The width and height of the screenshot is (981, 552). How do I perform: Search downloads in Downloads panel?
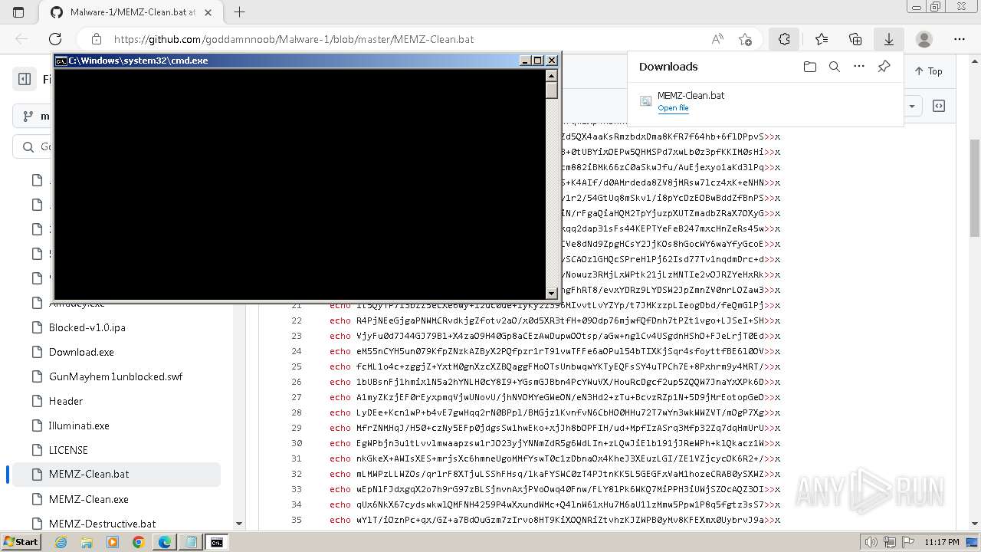point(835,67)
